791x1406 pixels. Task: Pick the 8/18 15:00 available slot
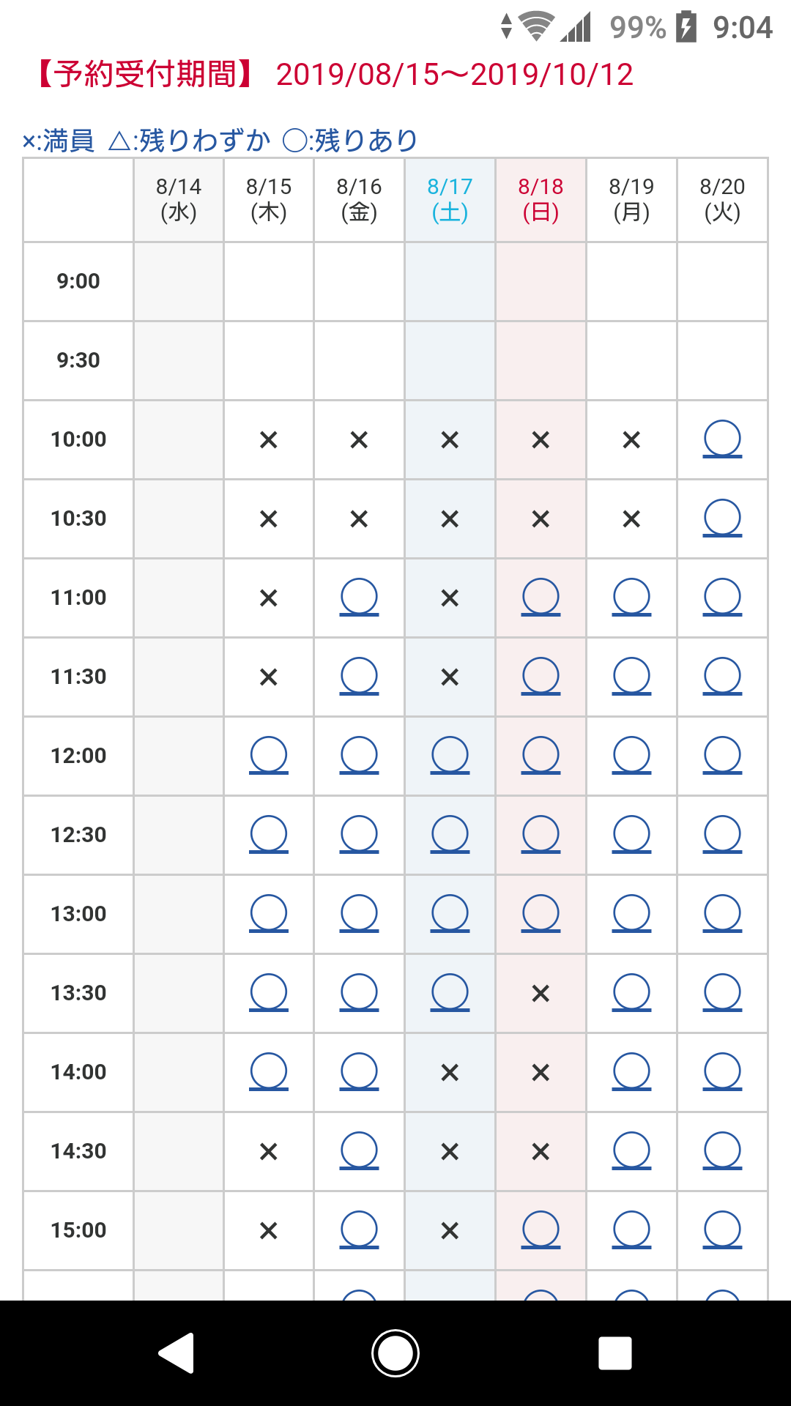pos(541,1230)
